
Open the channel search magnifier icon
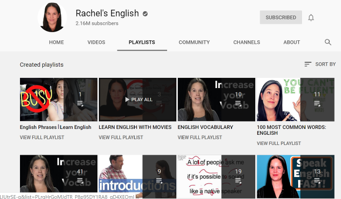coord(328,42)
